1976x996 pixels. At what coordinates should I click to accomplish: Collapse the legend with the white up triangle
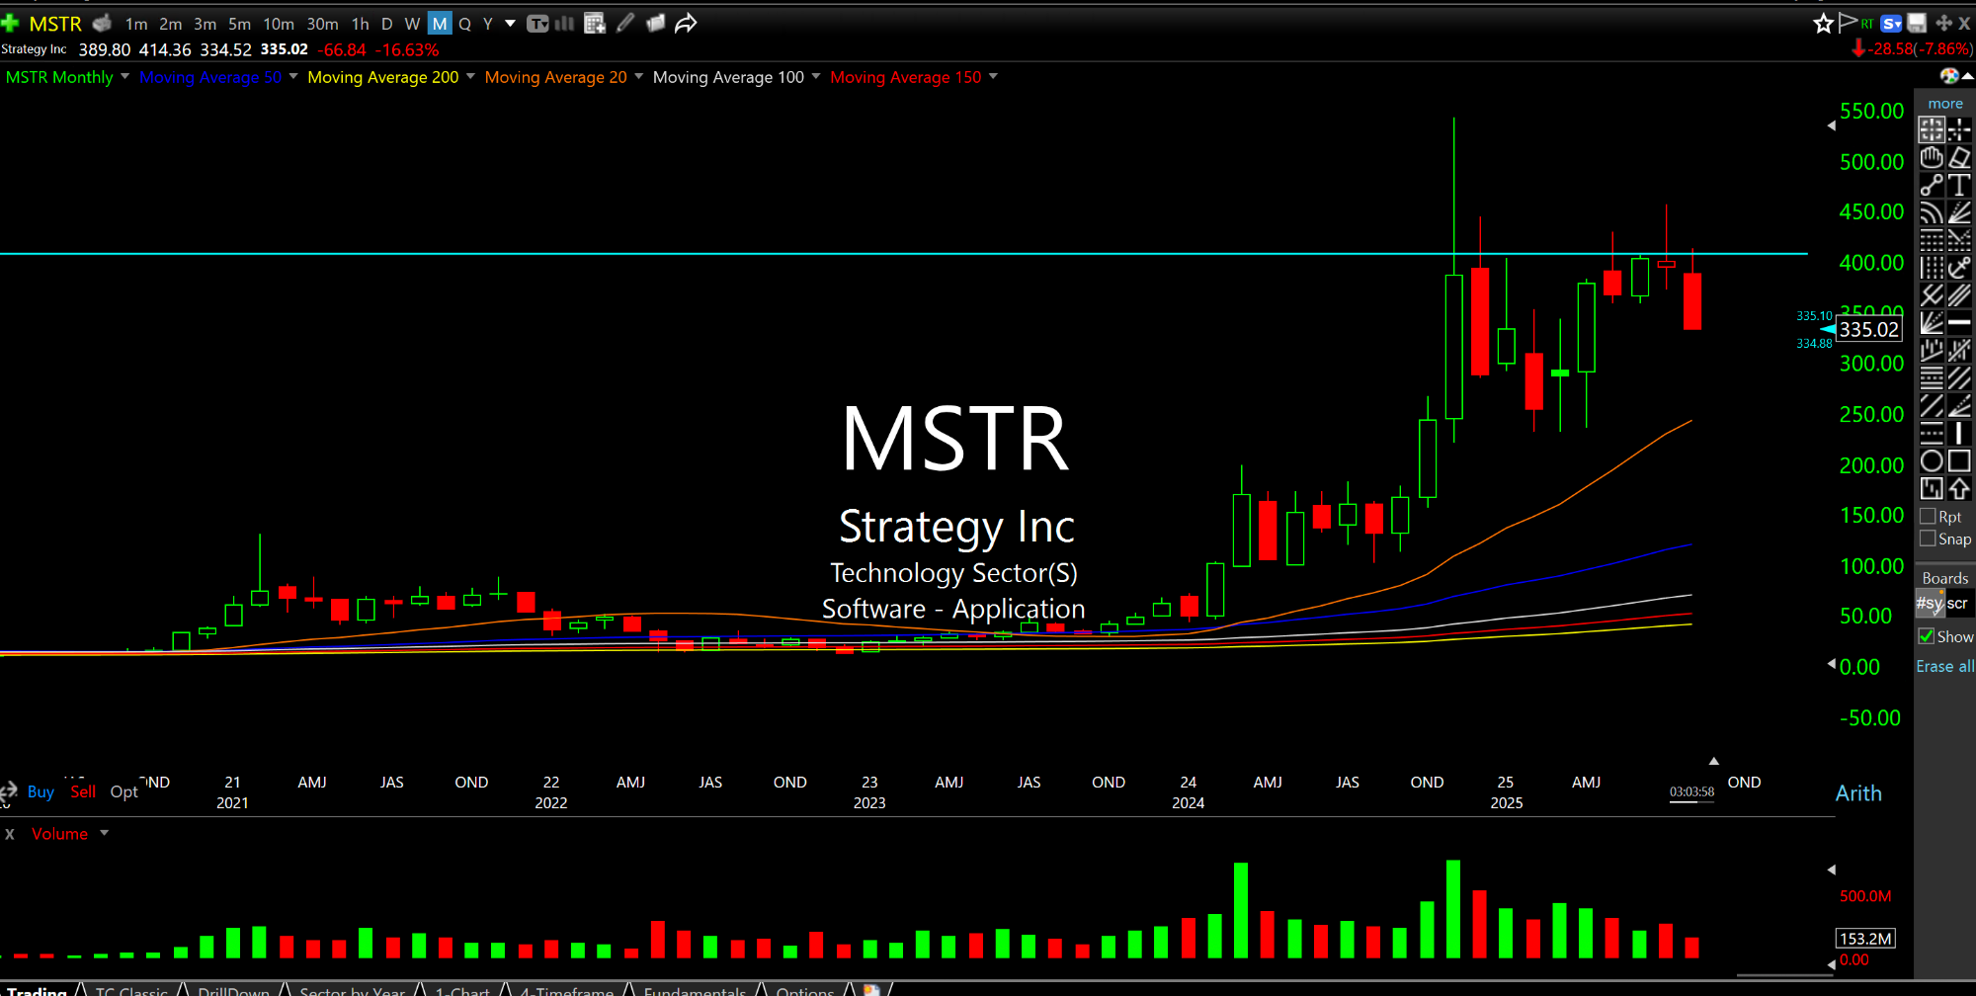(1967, 76)
